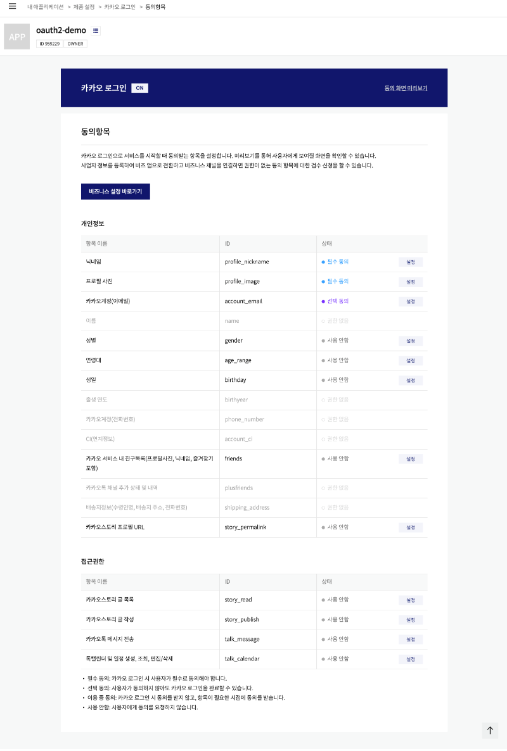Click the 카카오톡 메시지 전송 item name
Screen dimensions: 507x751
pyautogui.click(x=110, y=639)
